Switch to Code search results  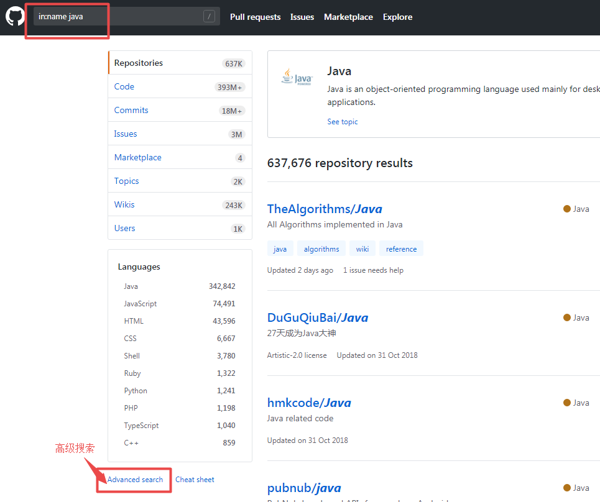coord(180,86)
